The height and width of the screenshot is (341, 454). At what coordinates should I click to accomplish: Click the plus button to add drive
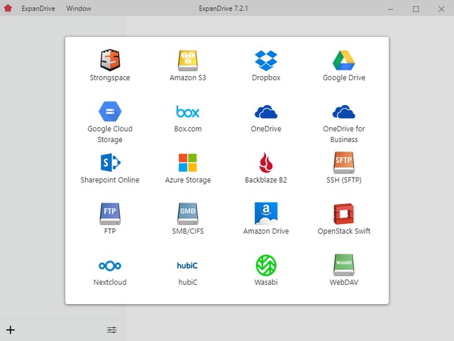[11, 330]
